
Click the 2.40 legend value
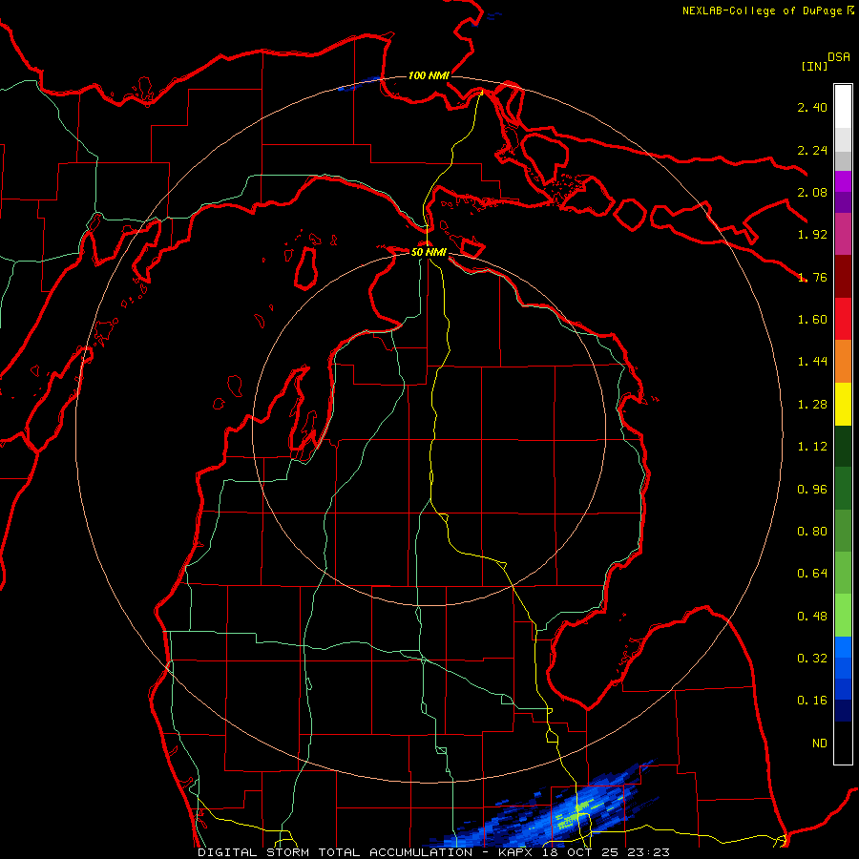(x=812, y=107)
